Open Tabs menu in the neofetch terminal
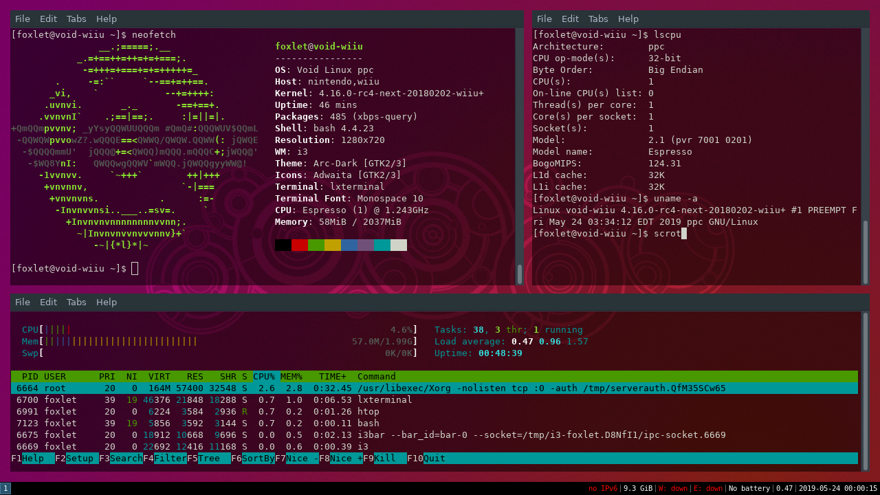The image size is (880, 495). coord(76,19)
